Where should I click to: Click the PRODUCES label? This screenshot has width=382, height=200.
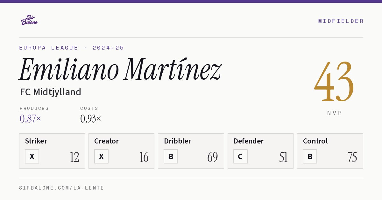[34, 108]
